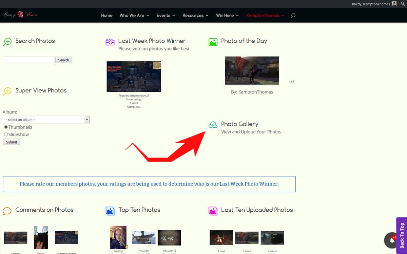The height and width of the screenshot is (254, 407).
Task: Open the '1 week' uploaded photo thumbnail
Action: (247, 238)
